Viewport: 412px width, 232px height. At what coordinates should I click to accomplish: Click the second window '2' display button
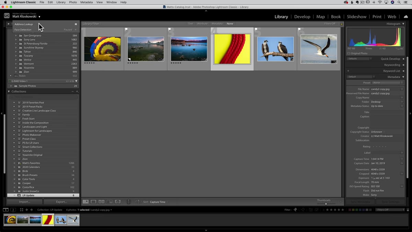pyautogui.click(x=13, y=210)
